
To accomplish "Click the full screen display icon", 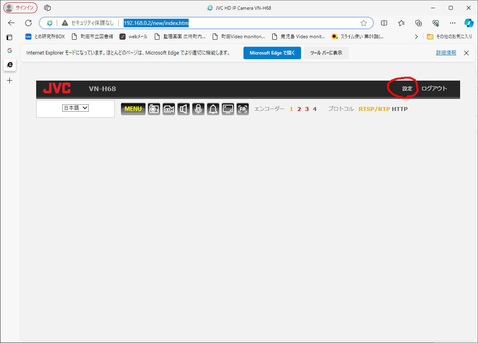I will pyautogui.click(x=228, y=109).
